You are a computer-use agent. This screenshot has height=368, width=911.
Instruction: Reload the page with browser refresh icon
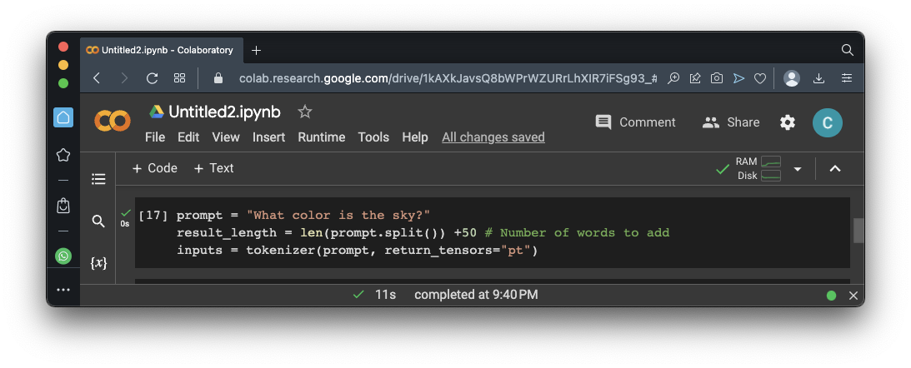(152, 78)
